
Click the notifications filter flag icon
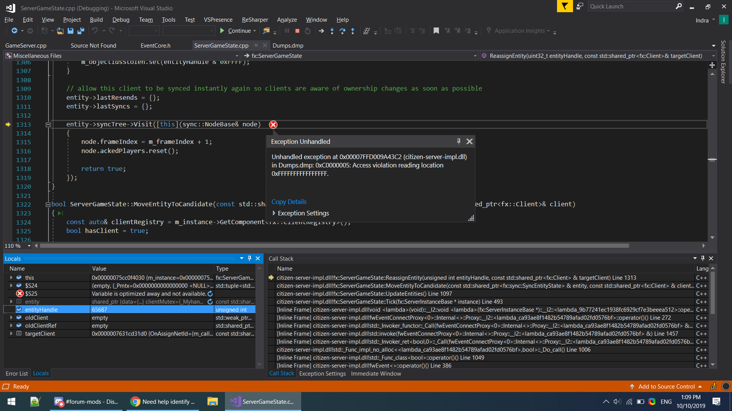[x=565, y=6]
